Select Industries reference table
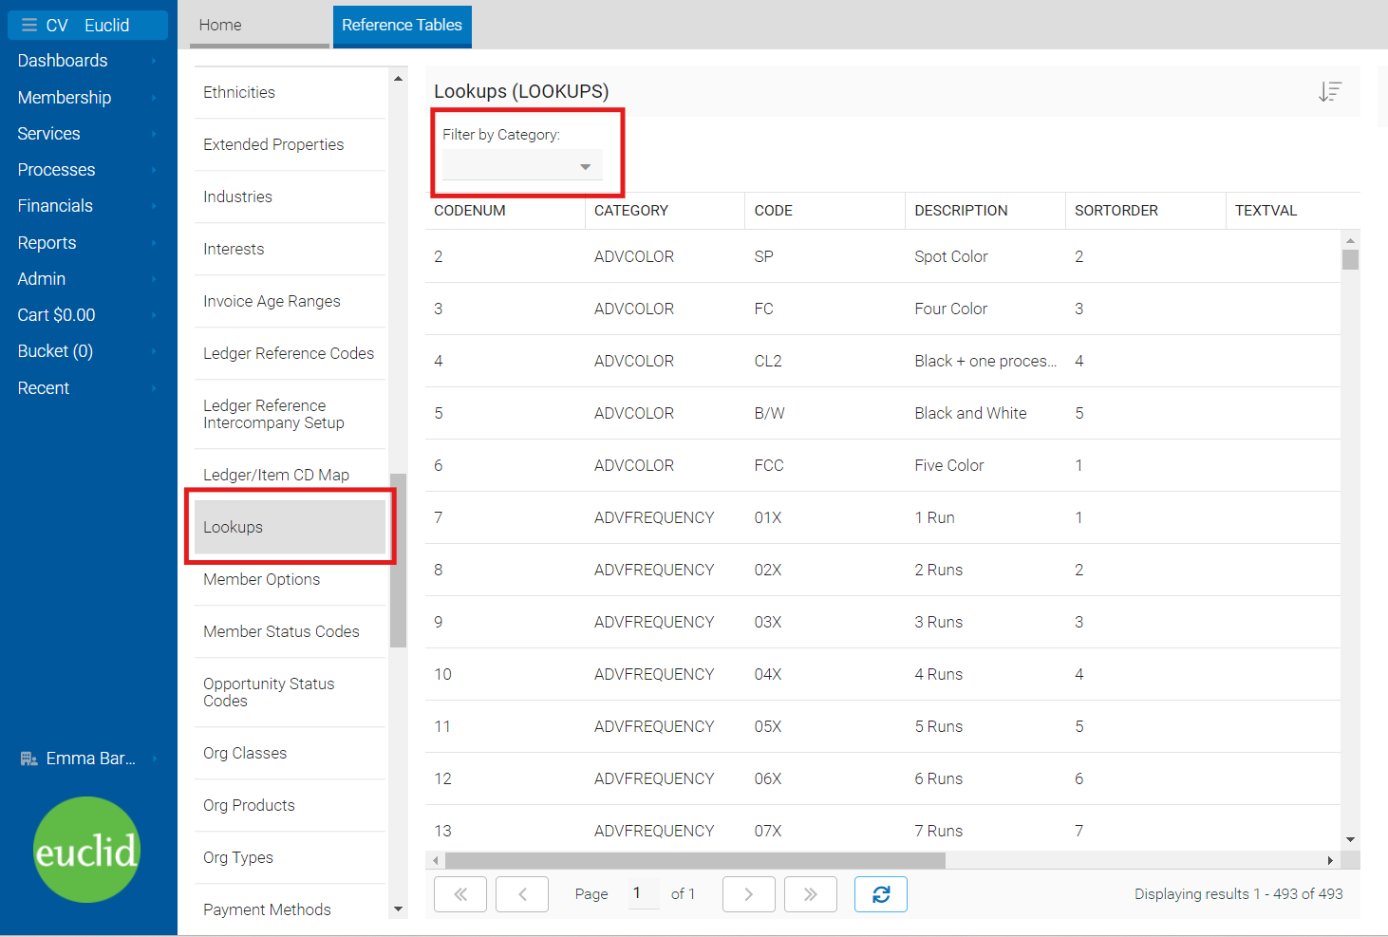This screenshot has height=937, width=1388. coord(291,197)
